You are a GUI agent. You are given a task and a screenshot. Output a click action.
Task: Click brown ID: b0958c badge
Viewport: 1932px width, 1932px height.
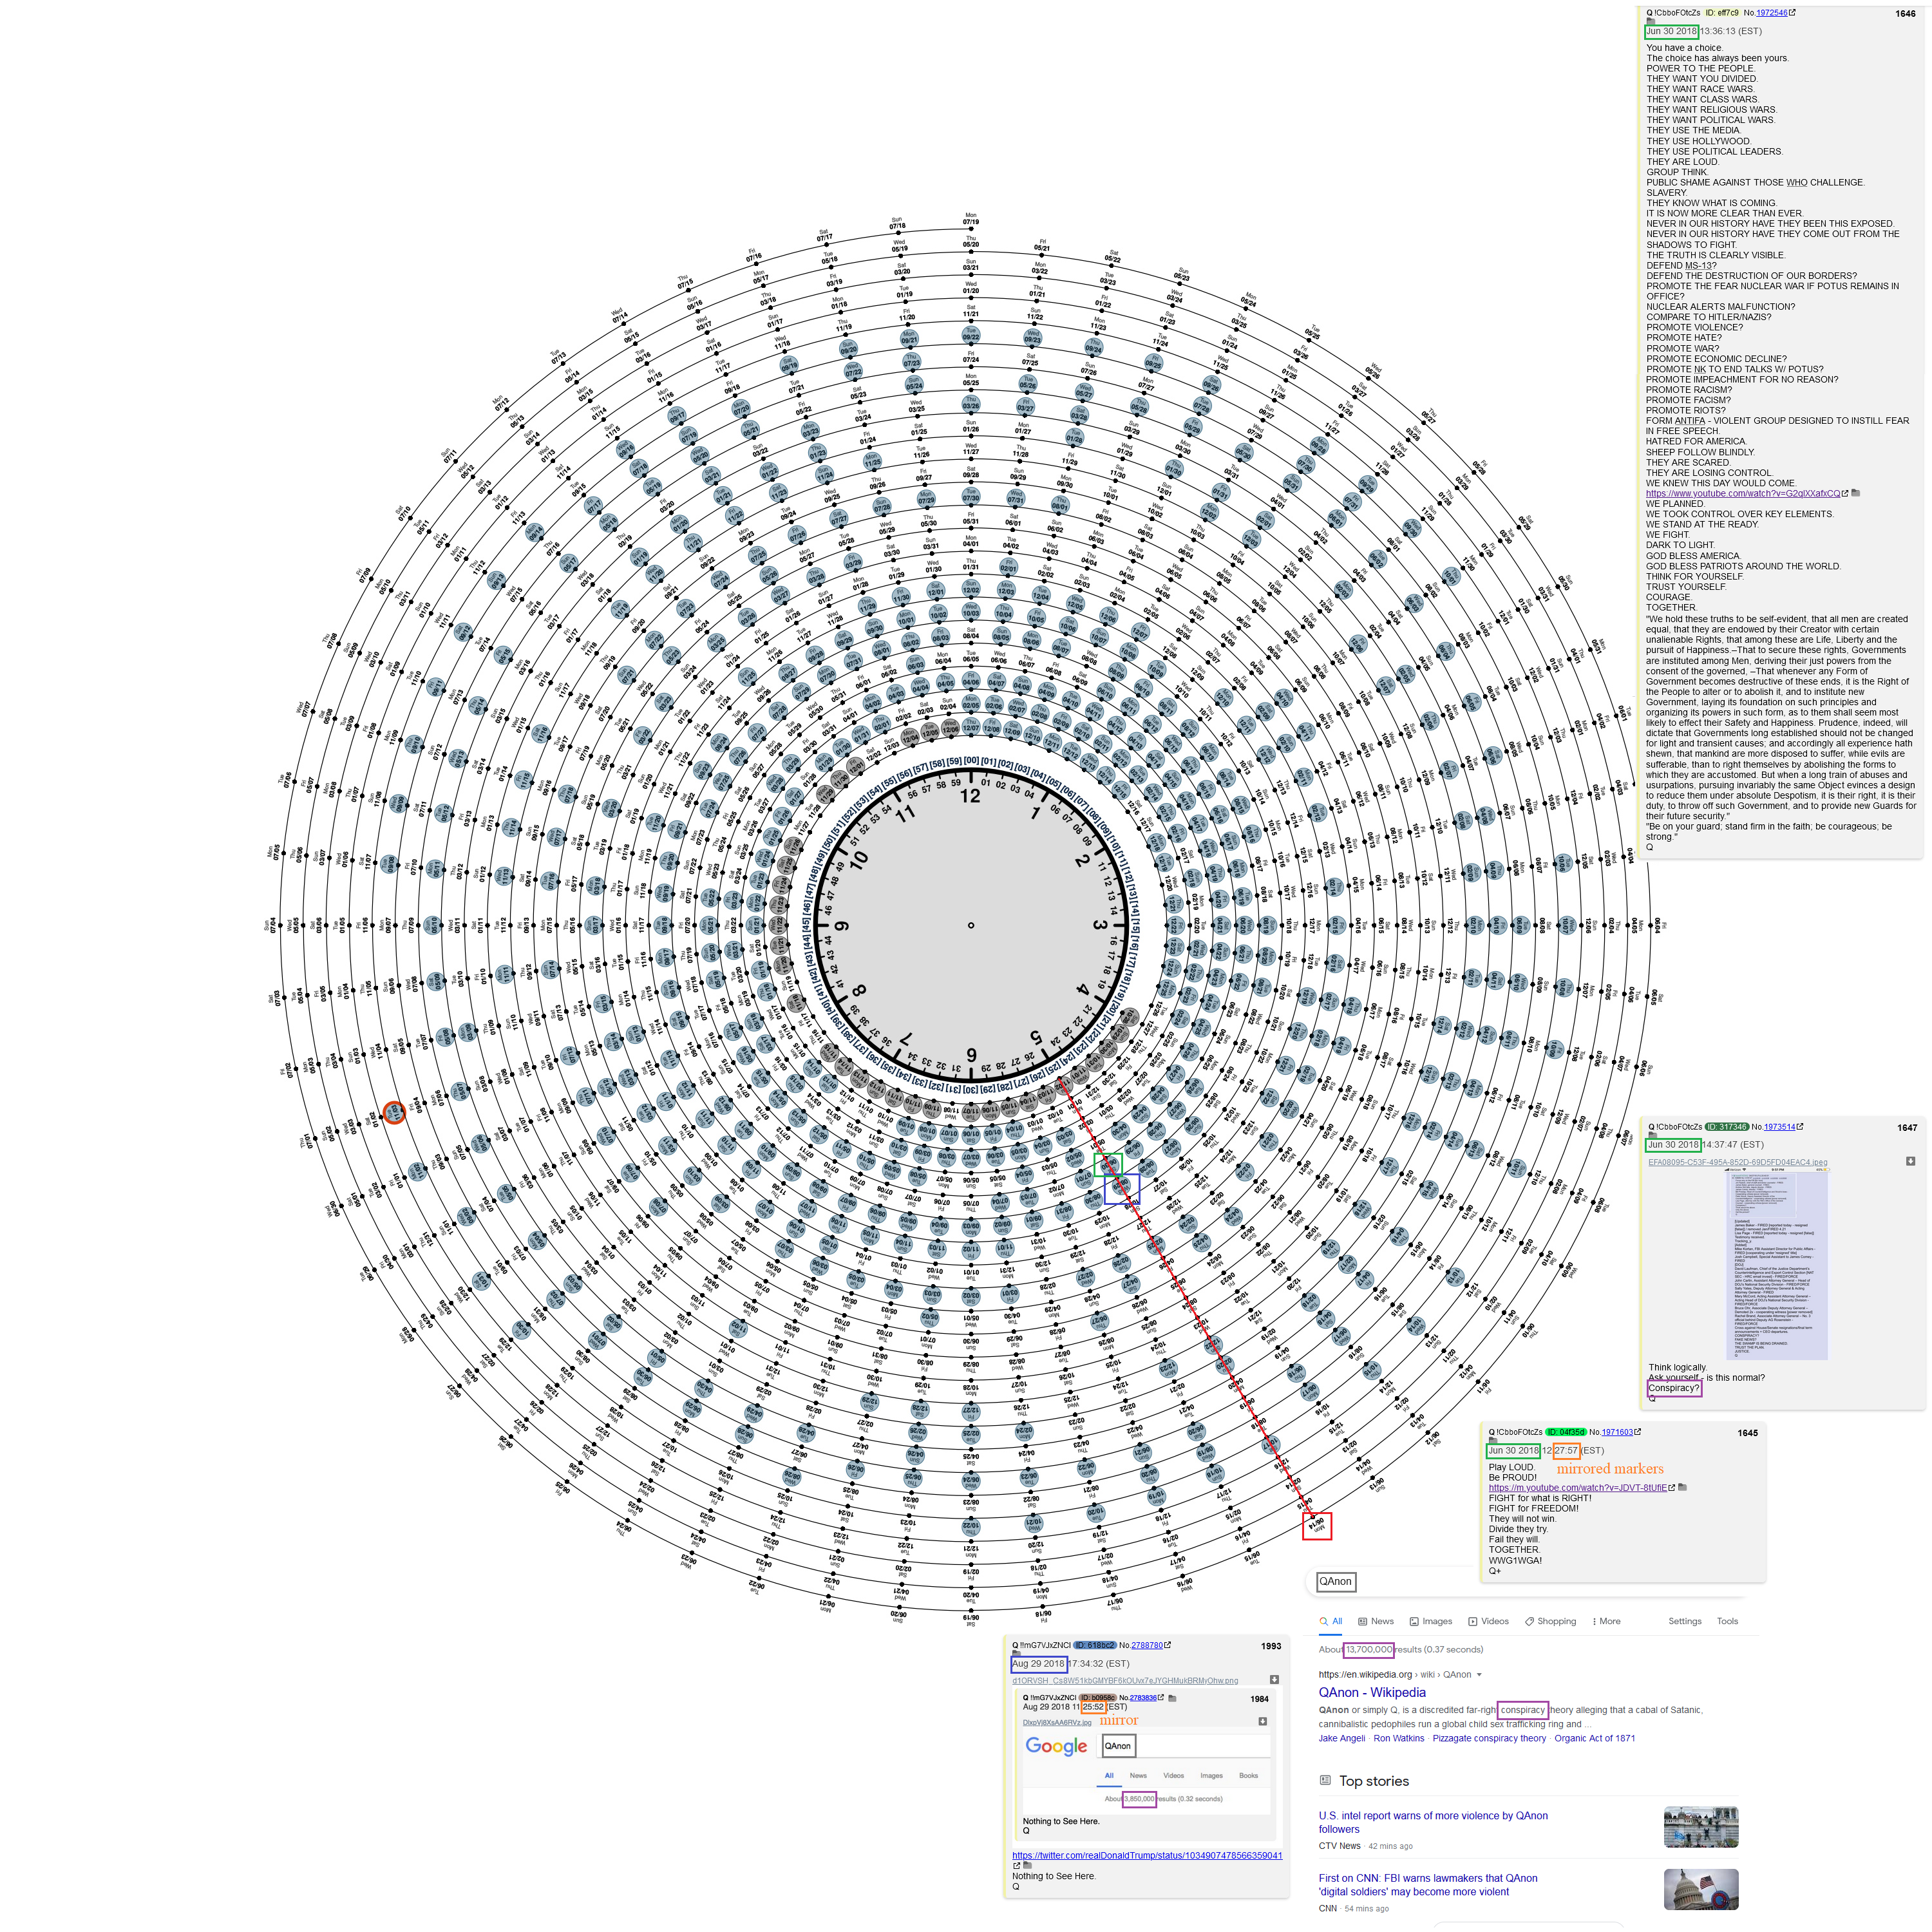point(1098,1697)
